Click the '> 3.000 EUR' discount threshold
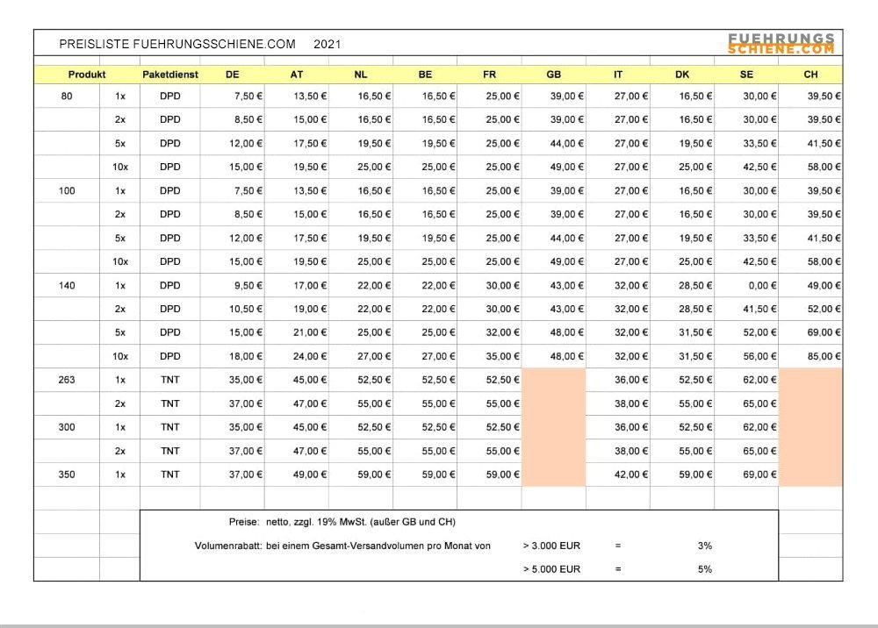 click(x=551, y=546)
